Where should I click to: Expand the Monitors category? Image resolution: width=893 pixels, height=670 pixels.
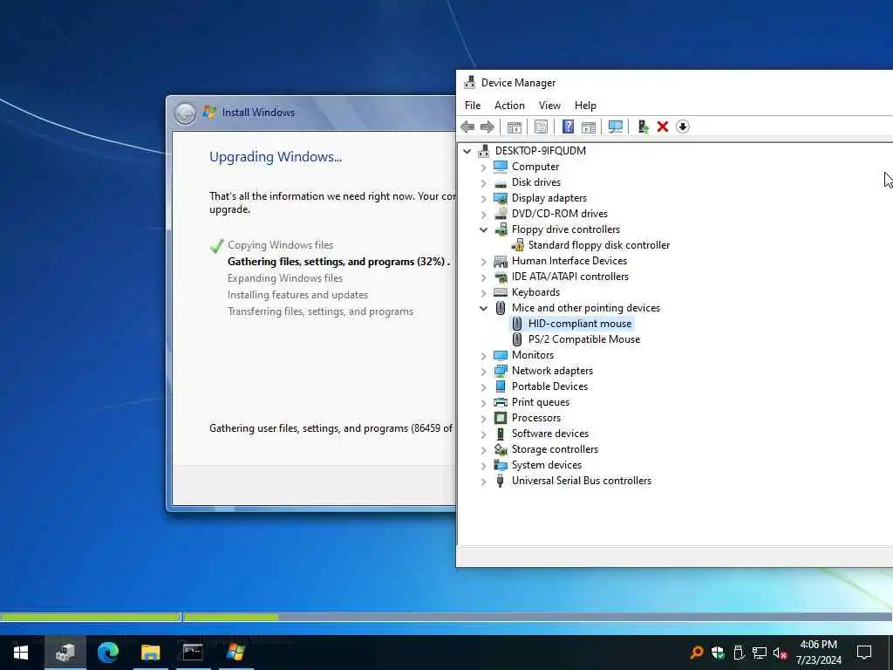(483, 356)
